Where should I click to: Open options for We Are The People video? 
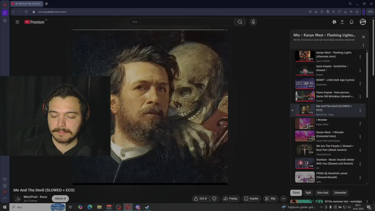tap(360, 150)
